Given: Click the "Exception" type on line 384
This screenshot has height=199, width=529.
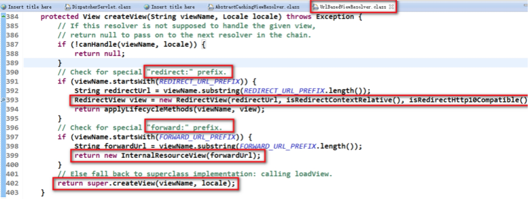Looking at the screenshot, I should [x=335, y=17].
